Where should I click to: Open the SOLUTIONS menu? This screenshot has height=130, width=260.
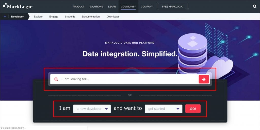click(96, 7)
